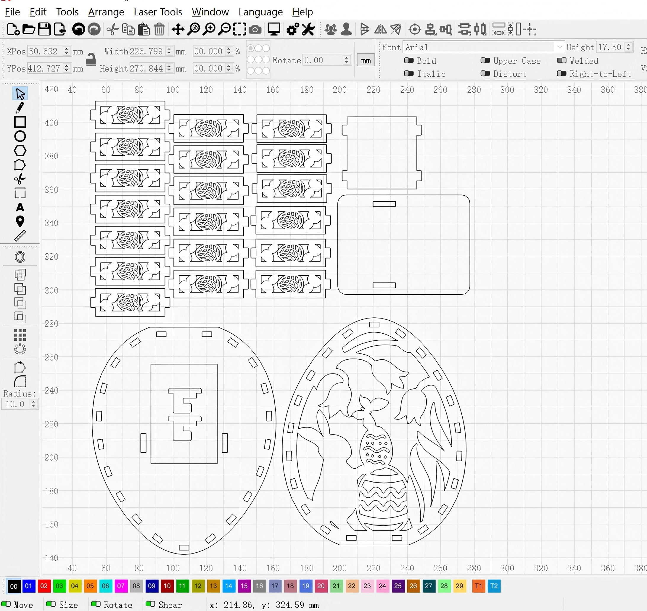Adjust the Radius 10.0 stepper
This screenshot has height=611, width=647.
point(33,404)
